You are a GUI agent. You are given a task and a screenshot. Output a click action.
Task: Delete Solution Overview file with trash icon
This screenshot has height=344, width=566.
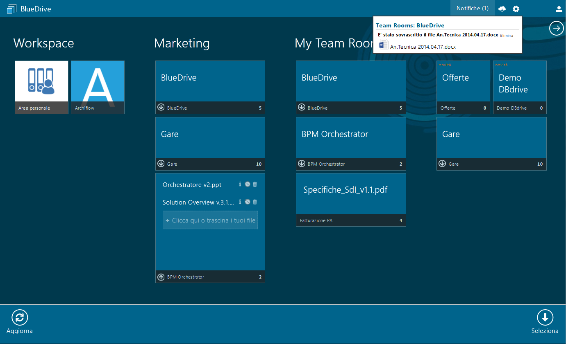[x=255, y=202]
